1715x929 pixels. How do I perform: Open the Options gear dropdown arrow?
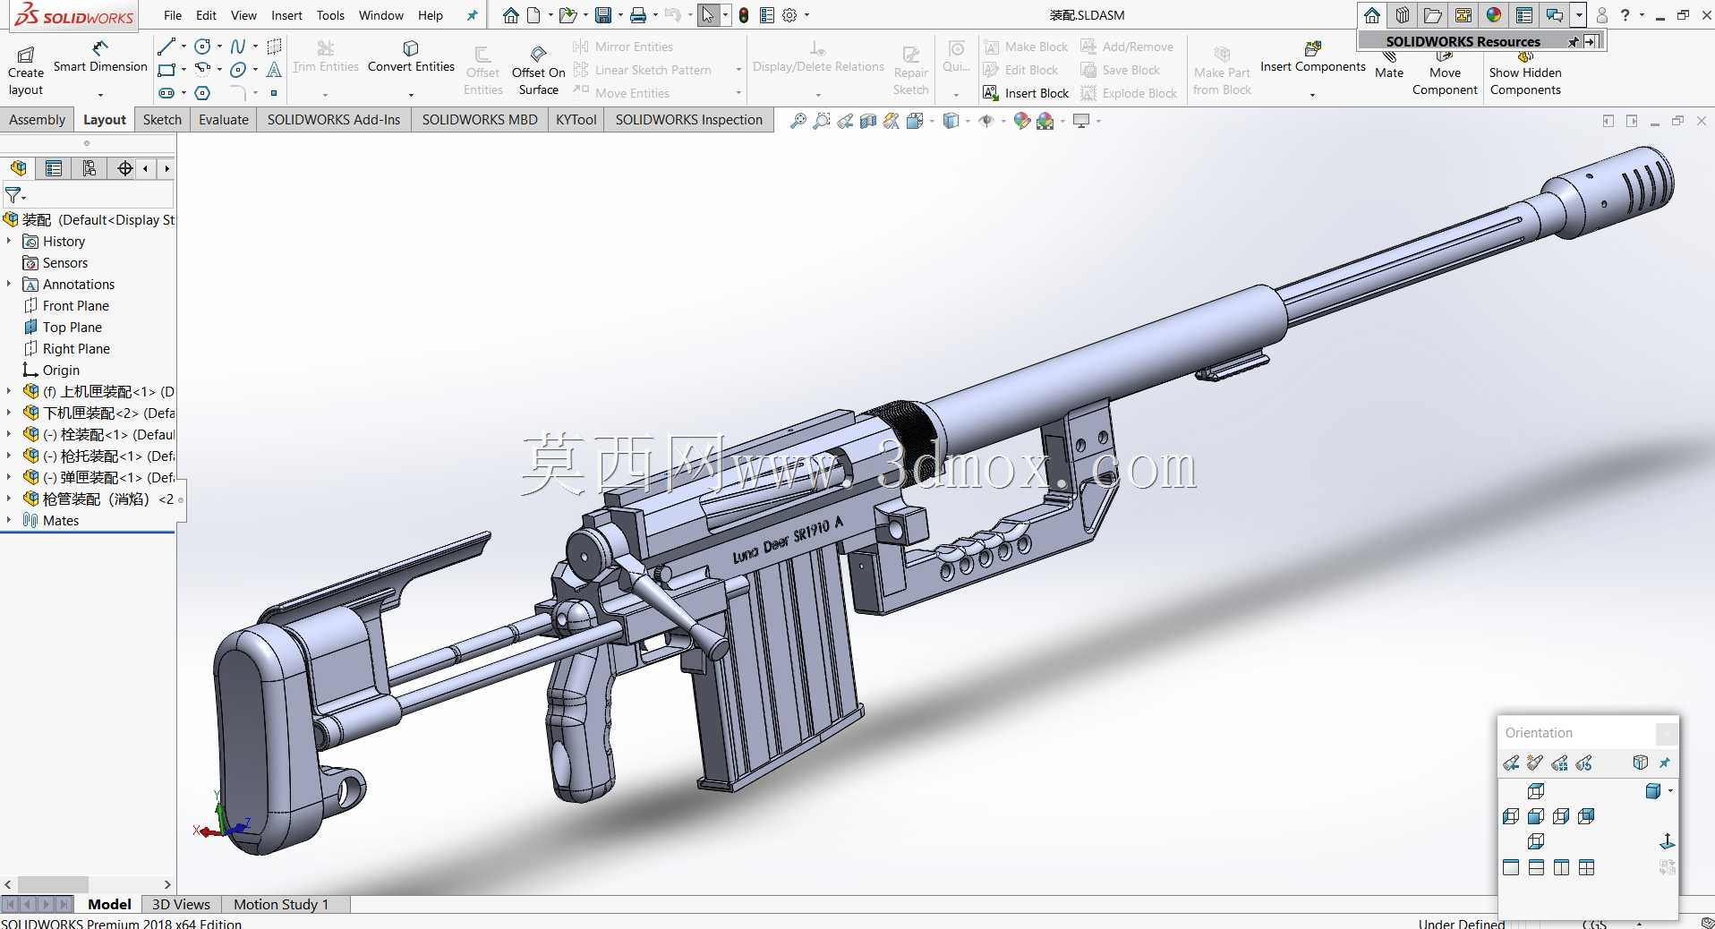(x=806, y=15)
